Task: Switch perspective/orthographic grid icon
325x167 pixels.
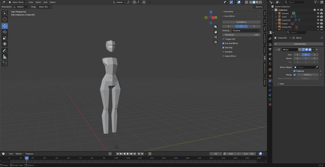Action: click(x=215, y=42)
